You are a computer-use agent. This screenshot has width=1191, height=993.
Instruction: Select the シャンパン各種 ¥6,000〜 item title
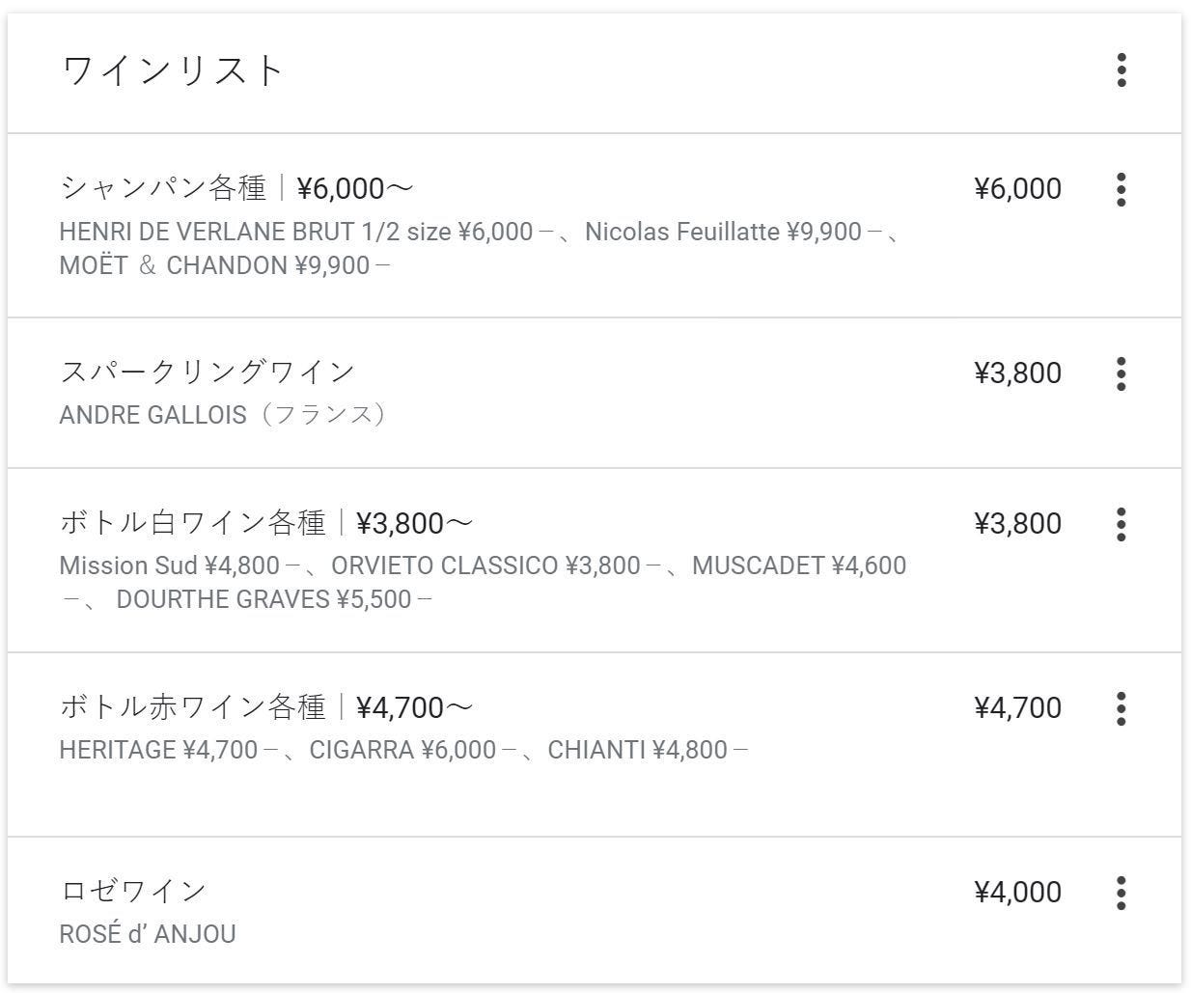tap(235, 187)
